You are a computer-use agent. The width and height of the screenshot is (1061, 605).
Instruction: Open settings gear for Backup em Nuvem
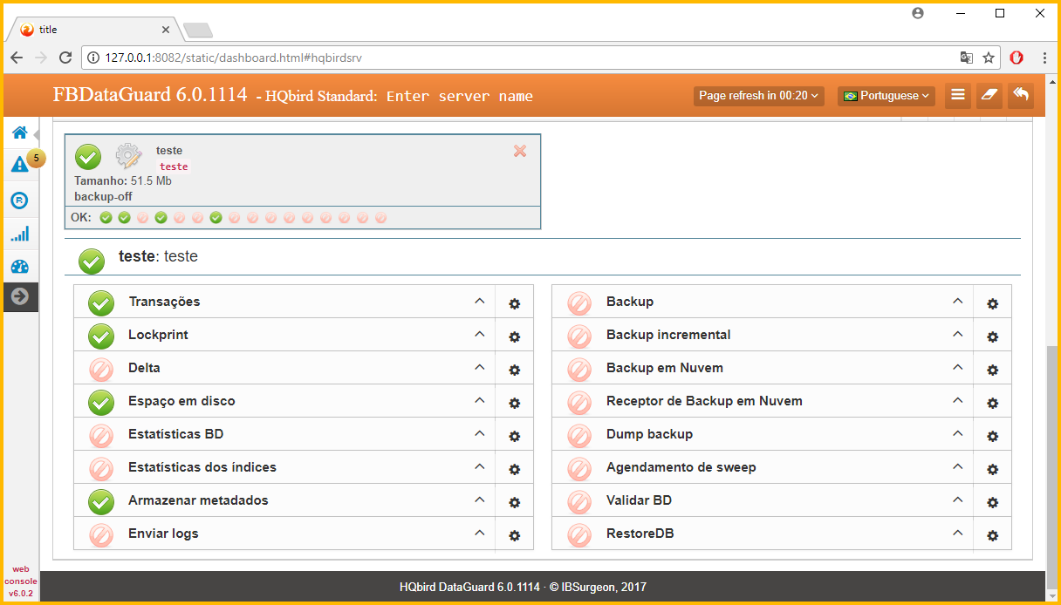tap(993, 370)
